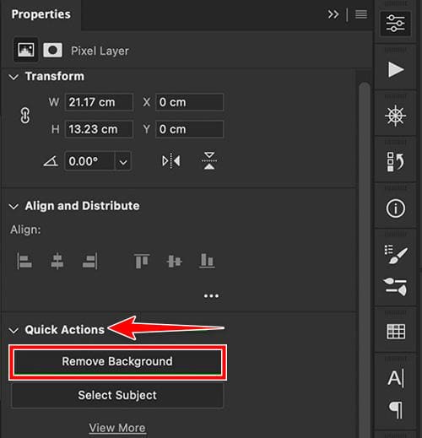Click the rotation angle field 0.00°

coord(89,161)
